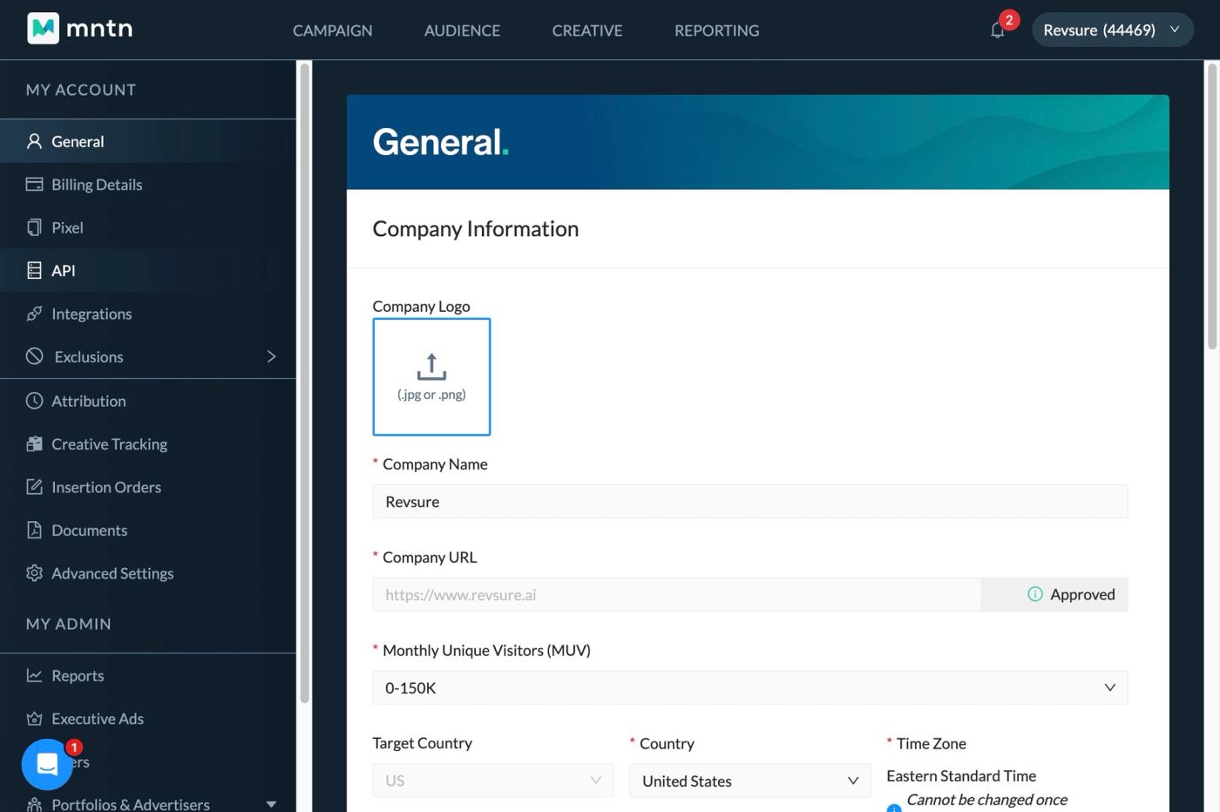Click the Approved status badge
This screenshot has height=812, width=1220.
(x=1054, y=594)
